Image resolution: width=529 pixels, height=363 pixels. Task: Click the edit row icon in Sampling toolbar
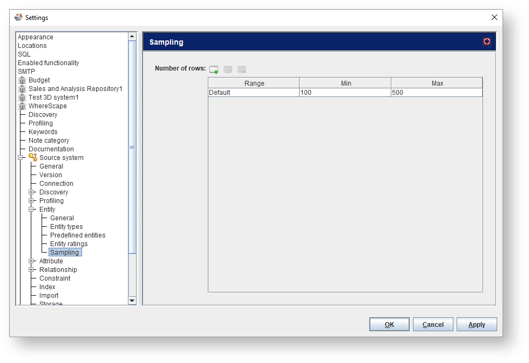tap(228, 69)
